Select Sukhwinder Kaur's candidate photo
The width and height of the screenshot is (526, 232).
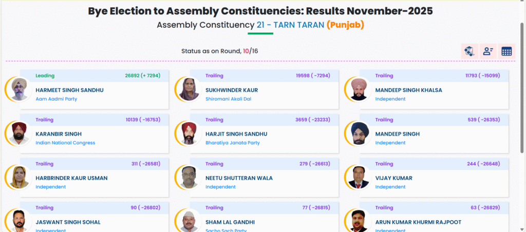[x=189, y=89]
